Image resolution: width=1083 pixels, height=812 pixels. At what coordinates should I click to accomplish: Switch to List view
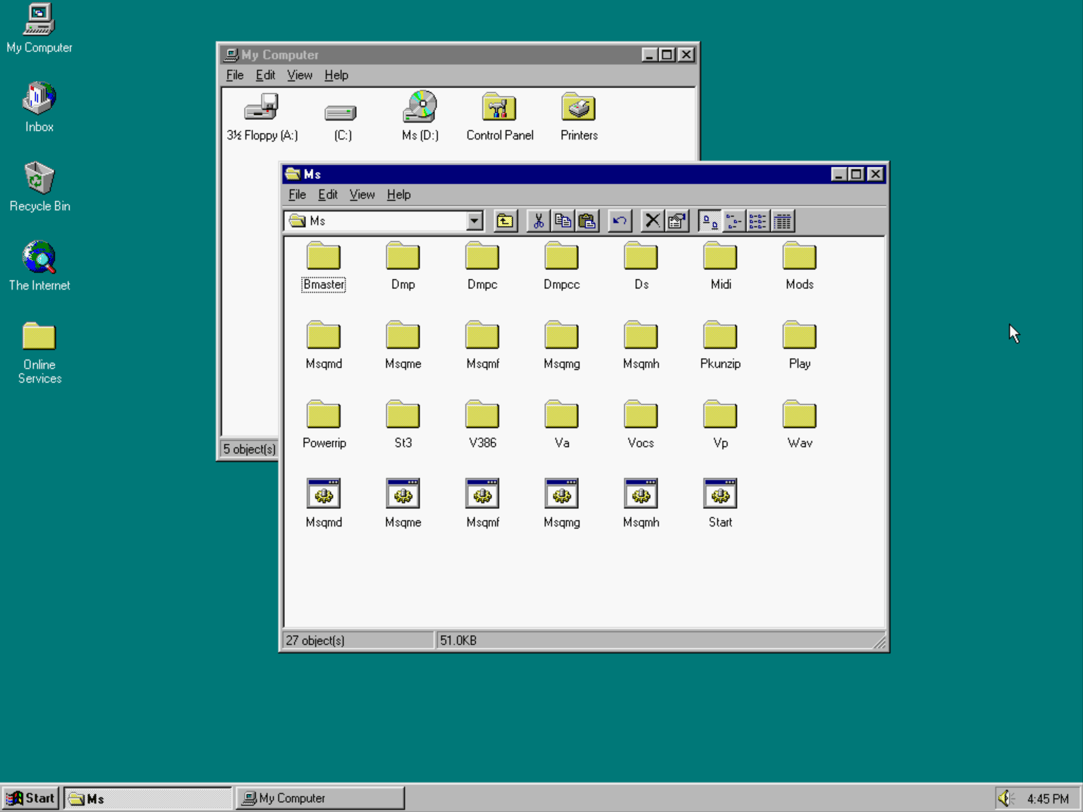[758, 221]
